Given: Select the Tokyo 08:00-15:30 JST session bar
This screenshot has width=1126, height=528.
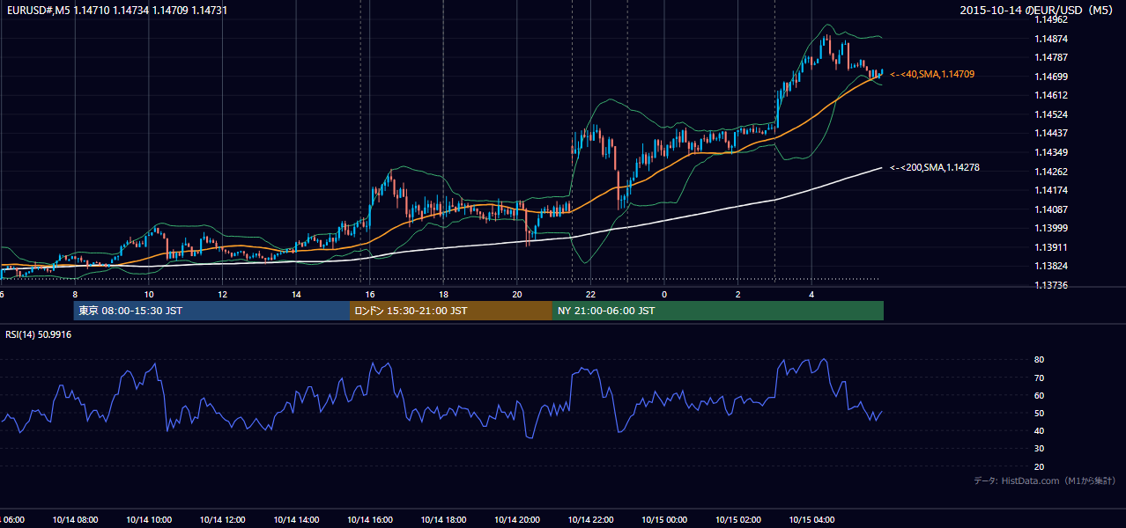Looking at the screenshot, I should (x=212, y=311).
